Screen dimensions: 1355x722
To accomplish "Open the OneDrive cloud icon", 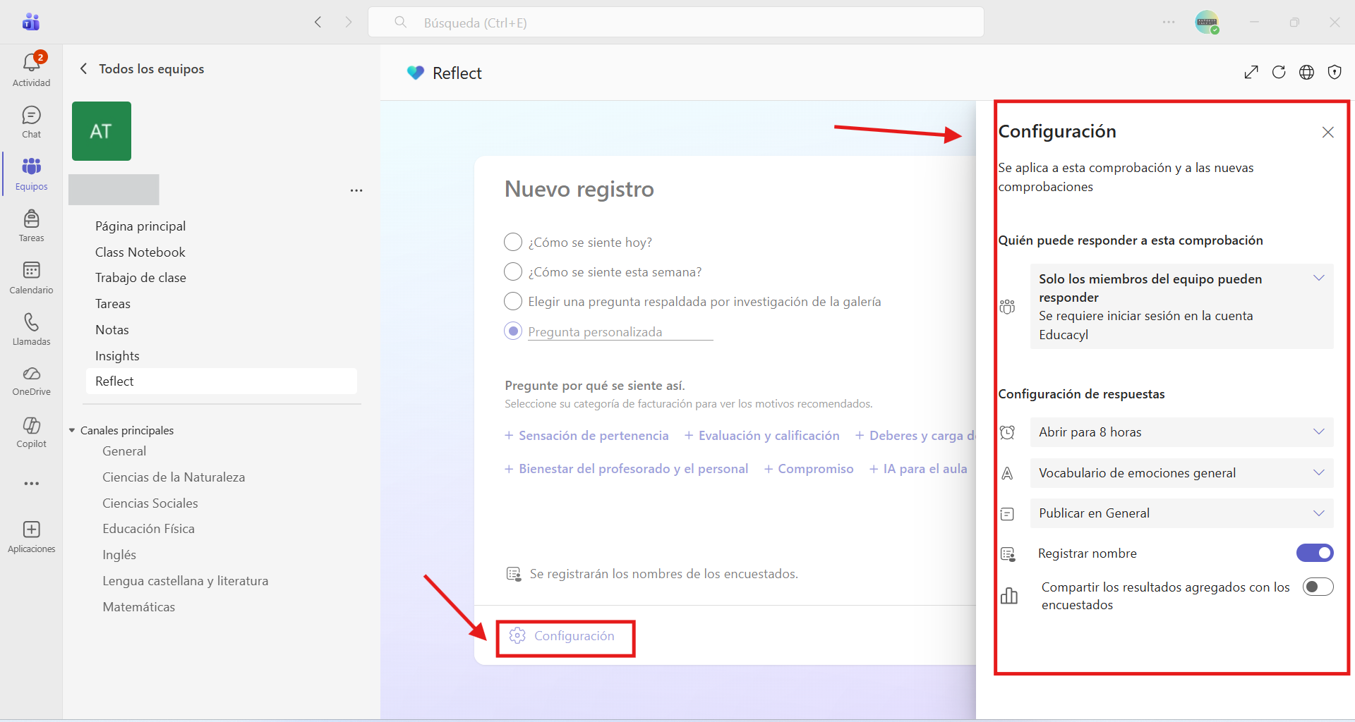I will tap(31, 381).
